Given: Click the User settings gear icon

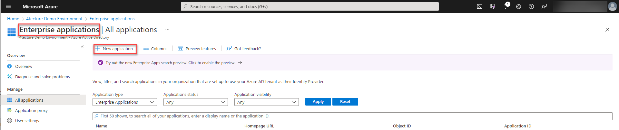Looking at the screenshot, I should [9, 121].
